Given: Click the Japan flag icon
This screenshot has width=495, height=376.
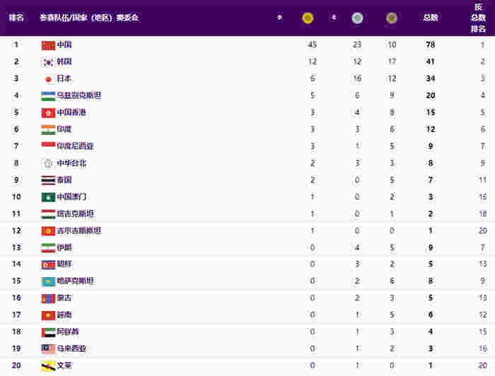Looking at the screenshot, I should pos(48,78).
